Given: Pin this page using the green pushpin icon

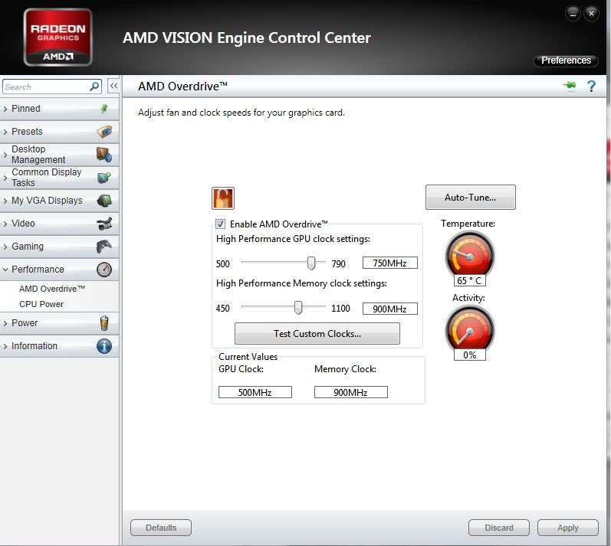Looking at the screenshot, I should [570, 85].
